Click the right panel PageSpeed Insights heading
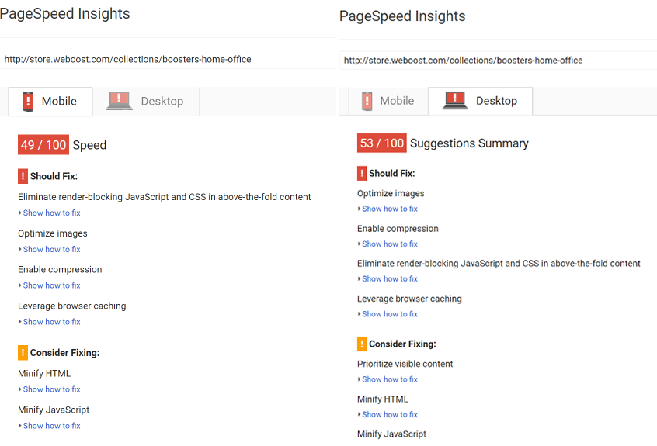Image resolution: width=657 pixels, height=446 pixels. point(402,16)
